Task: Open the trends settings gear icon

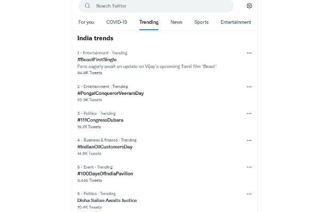Action: pos(249,6)
